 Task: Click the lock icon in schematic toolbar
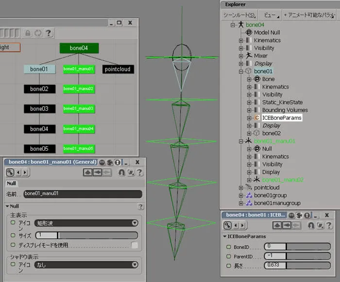[28, 33]
